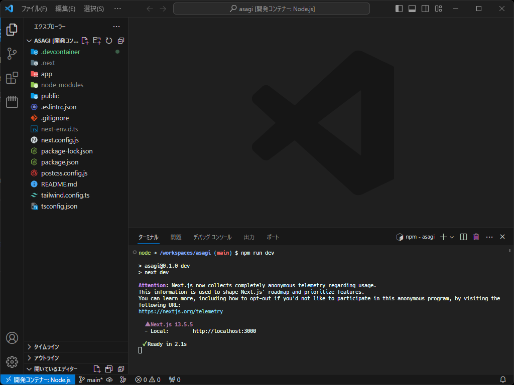Open the customize layout button
The image size is (514, 385).
tap(438, 9)
